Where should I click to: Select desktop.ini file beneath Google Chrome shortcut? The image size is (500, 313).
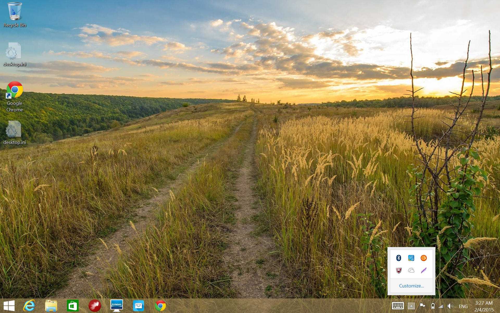pyautogui.click(x=15, y=133)
